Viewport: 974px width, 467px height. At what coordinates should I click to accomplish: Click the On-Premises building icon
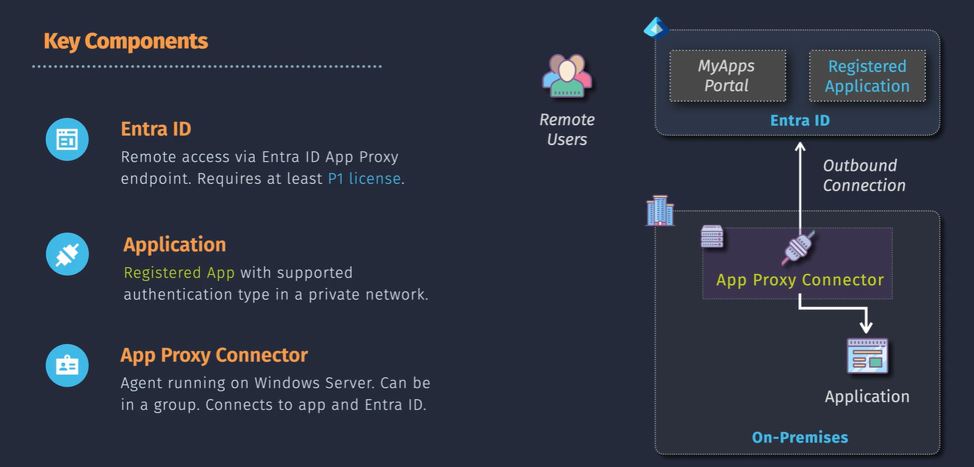point(660,210)
